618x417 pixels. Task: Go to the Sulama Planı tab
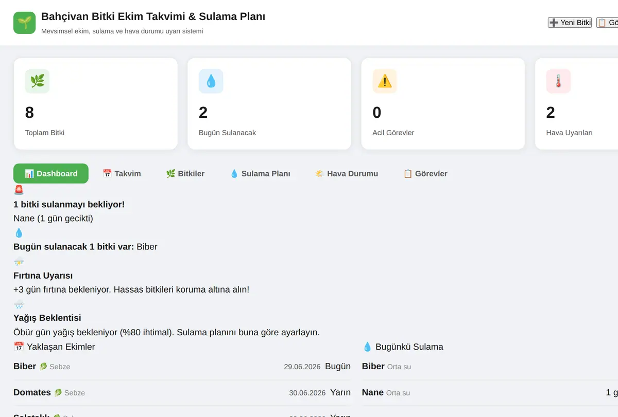(260, 173)
